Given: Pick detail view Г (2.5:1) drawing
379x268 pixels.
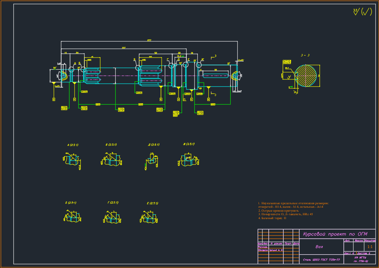Looking at the screenshot, I should [113, 216].
